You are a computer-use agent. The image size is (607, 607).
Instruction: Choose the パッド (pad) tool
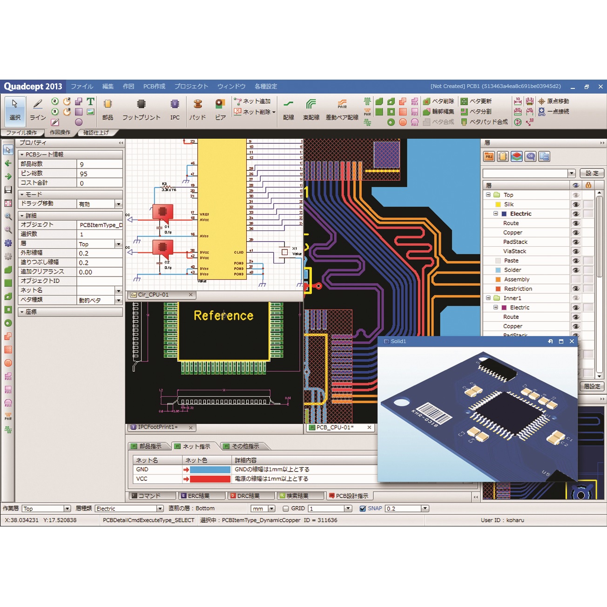point(198,104)
